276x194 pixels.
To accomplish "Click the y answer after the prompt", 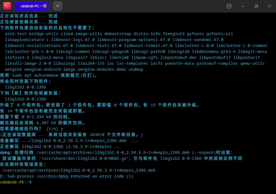I will click(x=62, y=128).
